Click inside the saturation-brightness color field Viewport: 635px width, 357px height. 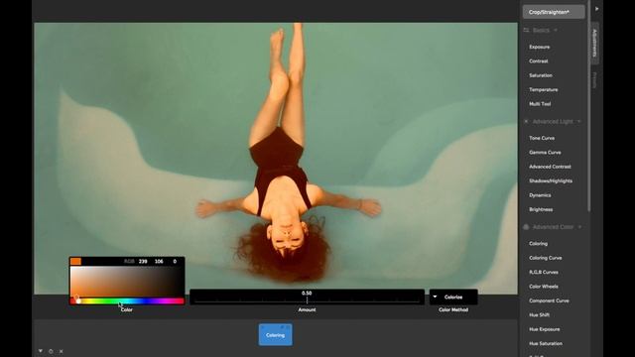coord(127,282)
